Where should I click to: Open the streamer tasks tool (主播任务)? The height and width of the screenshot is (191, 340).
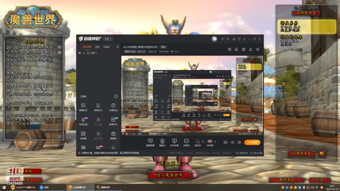[x=113, y=107]
